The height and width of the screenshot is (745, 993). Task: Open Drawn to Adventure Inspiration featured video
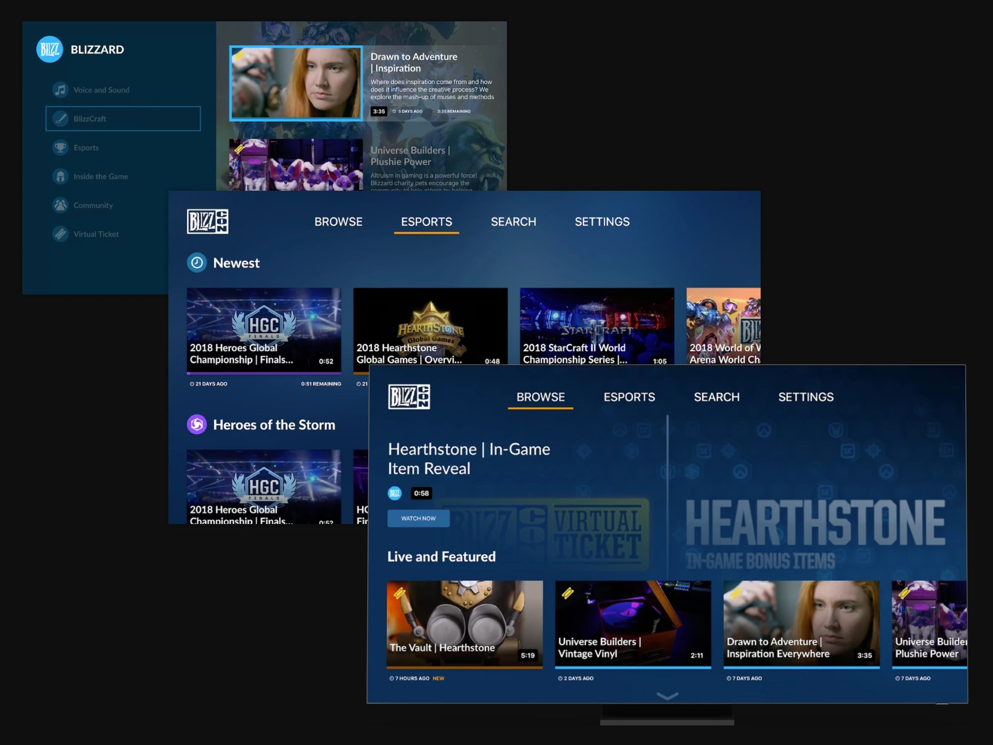tap(296, 83)
